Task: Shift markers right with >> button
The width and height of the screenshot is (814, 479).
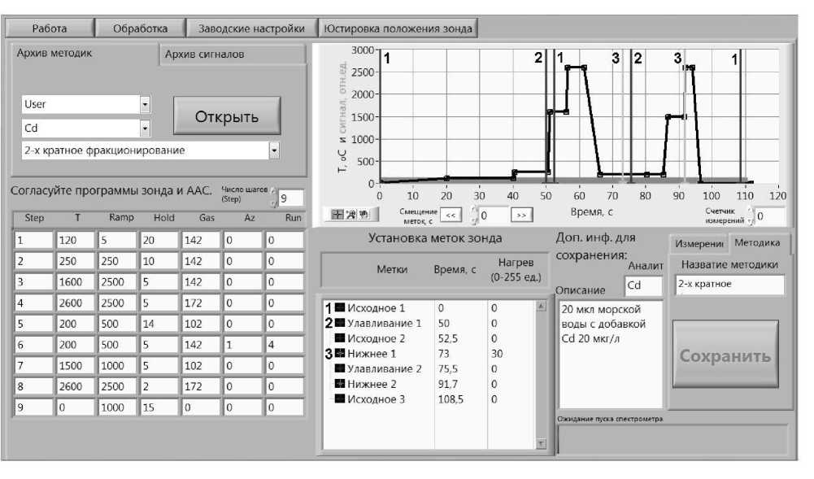Action: pyautogui.click(x=521, y=215)
